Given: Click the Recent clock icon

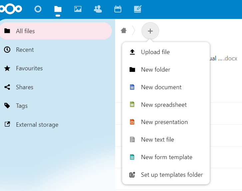Looking at the screenshot, I should [x=7, y=50].
